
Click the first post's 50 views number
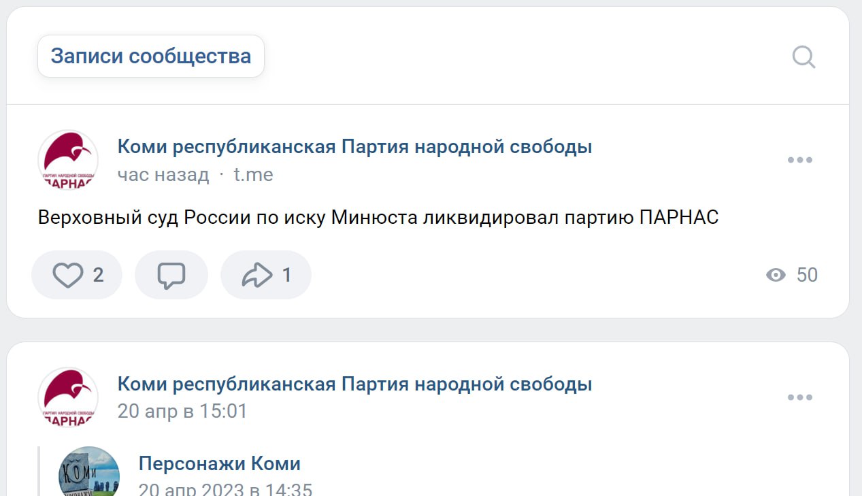pyautogui.click(x=807, y=275)
